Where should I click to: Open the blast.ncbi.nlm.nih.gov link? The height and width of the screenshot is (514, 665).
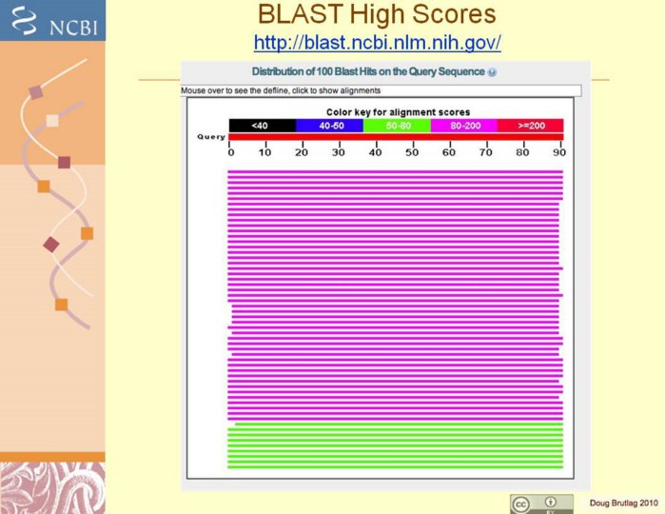pyautogui.click(x=377, y=43)
